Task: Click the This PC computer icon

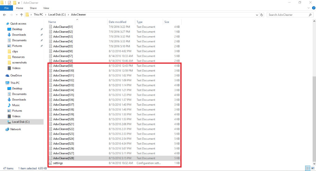Action: [x=7, y=83]
